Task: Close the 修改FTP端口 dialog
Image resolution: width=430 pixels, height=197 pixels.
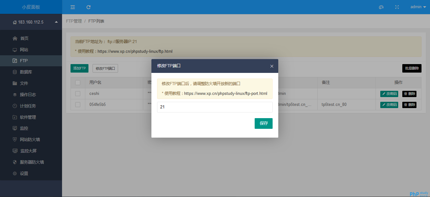Action: (x=272, y=66)
